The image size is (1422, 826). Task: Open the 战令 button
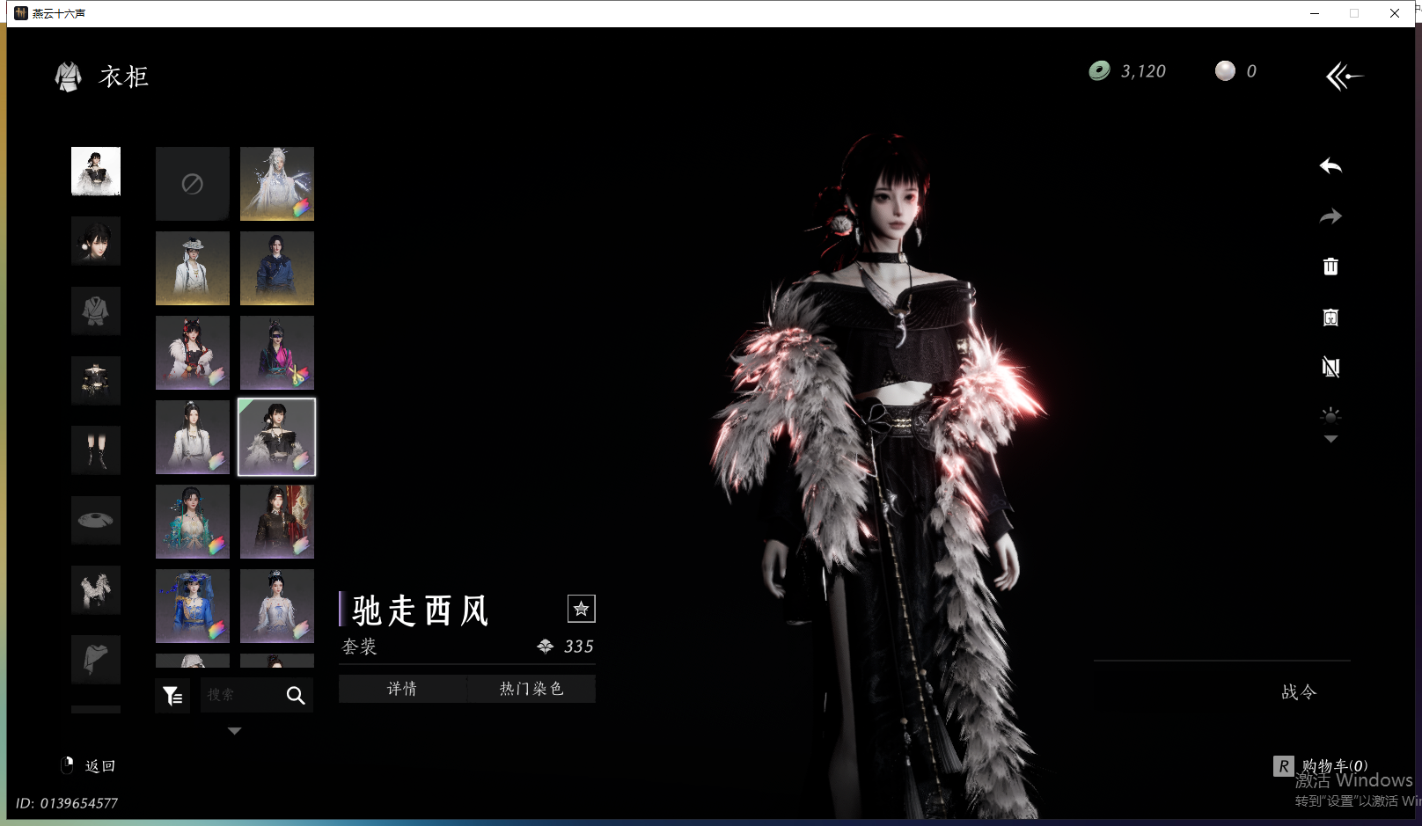coord(1298,692)
